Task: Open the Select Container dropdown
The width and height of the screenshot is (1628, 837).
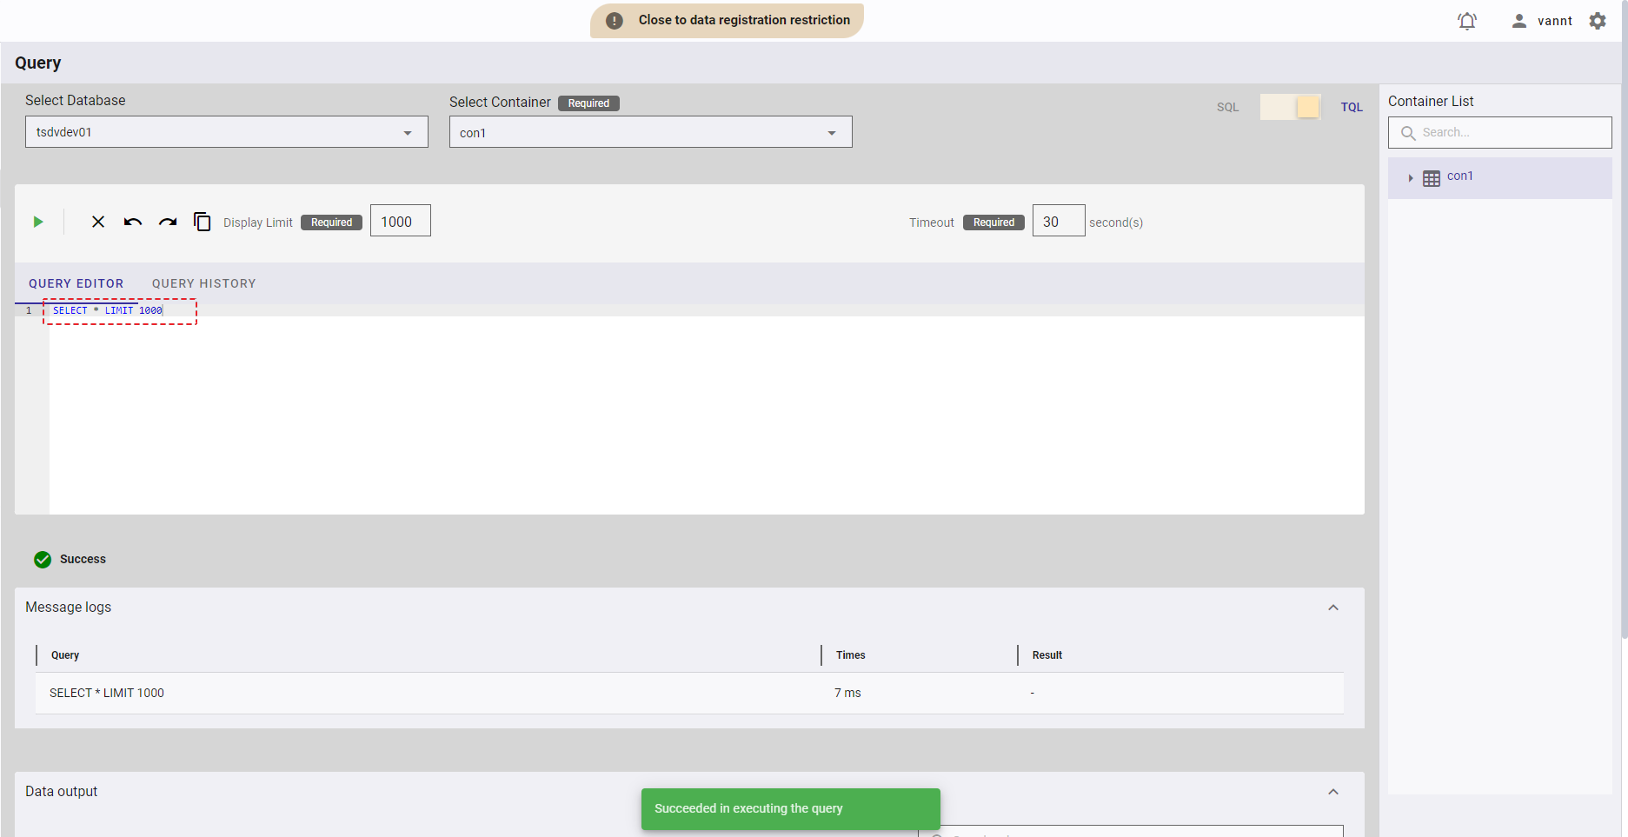Action: [650, 132]
